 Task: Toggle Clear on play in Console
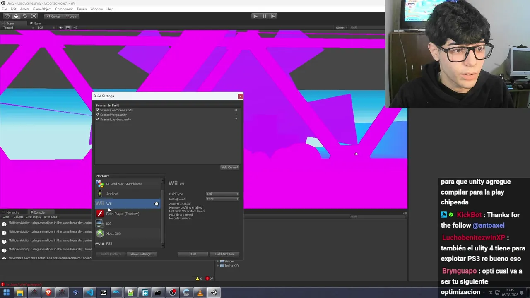34,217
